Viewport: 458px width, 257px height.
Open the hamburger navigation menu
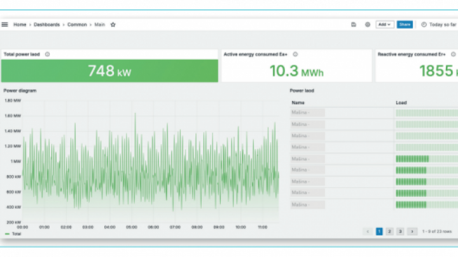tap(5, 24)
